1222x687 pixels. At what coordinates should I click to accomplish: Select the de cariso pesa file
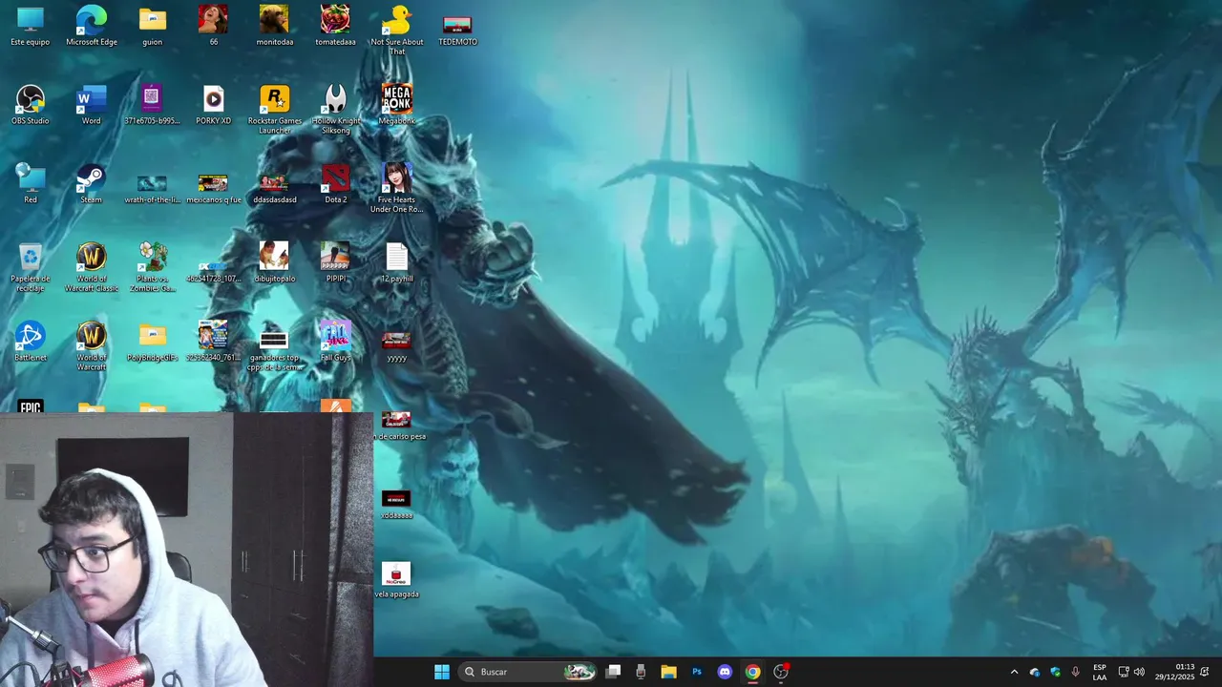[400, 426]
